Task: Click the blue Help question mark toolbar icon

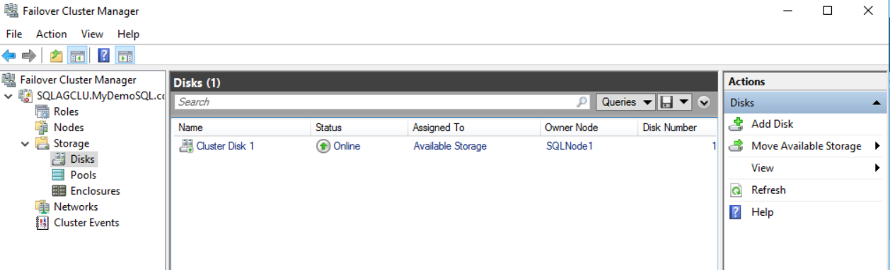Action: coord(103,56)
